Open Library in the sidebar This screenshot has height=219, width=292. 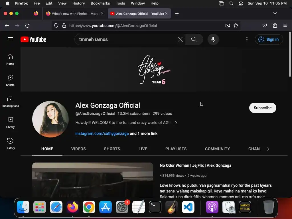(x=10, y=123)
